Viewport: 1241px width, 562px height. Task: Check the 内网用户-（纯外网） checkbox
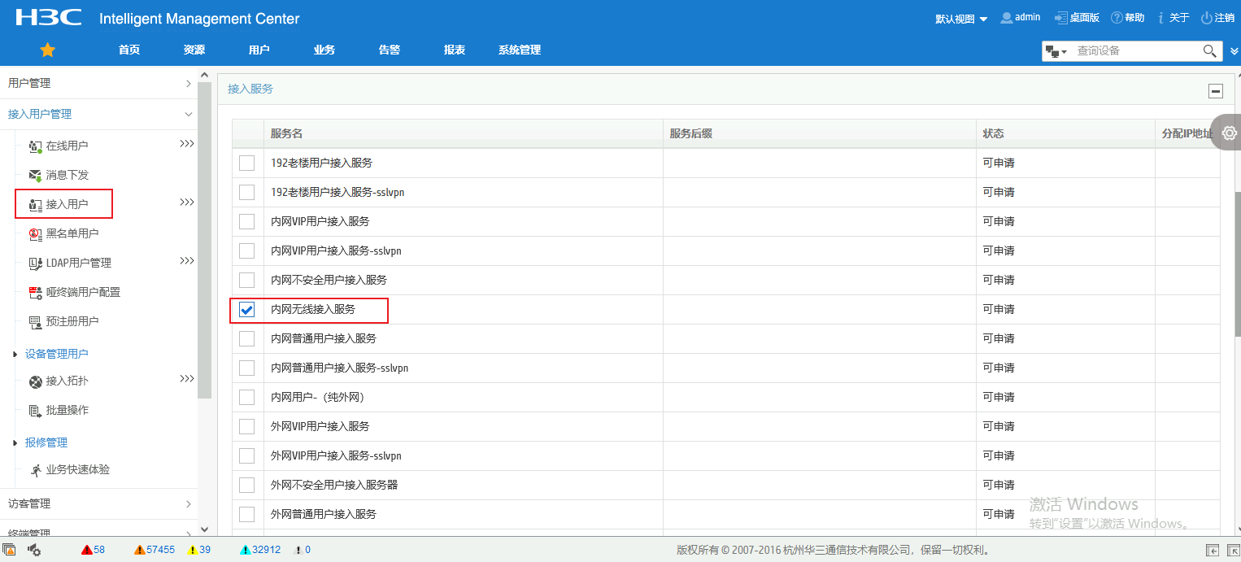(x=246, y=398)
